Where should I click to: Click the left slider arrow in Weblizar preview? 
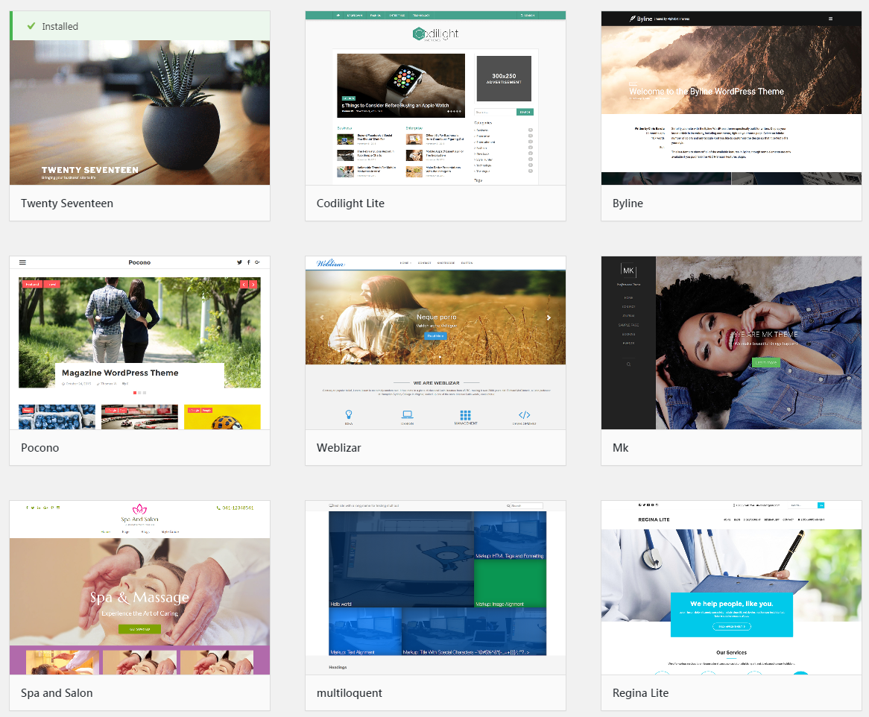[322, 318]
